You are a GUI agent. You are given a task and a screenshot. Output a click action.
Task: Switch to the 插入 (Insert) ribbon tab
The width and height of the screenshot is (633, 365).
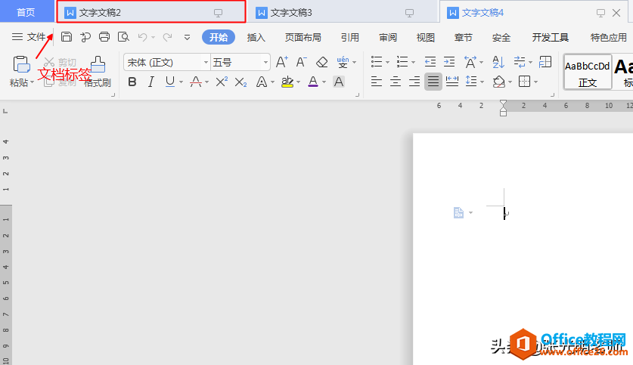(256, 37)
